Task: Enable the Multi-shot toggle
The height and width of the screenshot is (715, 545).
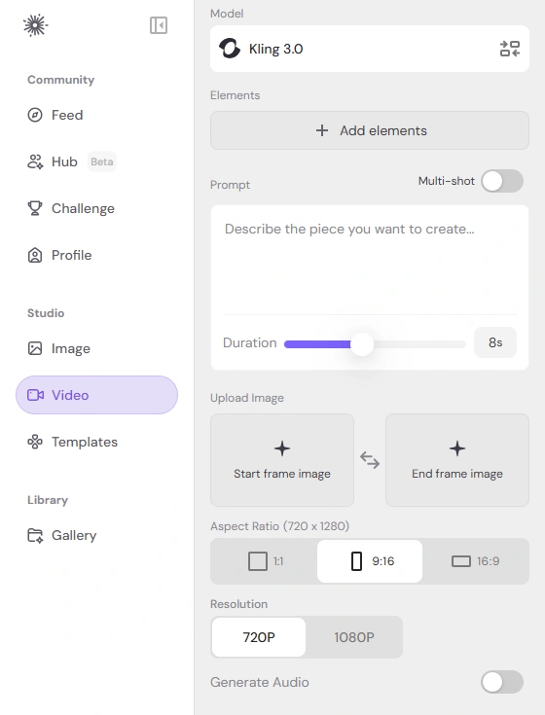Action: [x=502, y=181]
